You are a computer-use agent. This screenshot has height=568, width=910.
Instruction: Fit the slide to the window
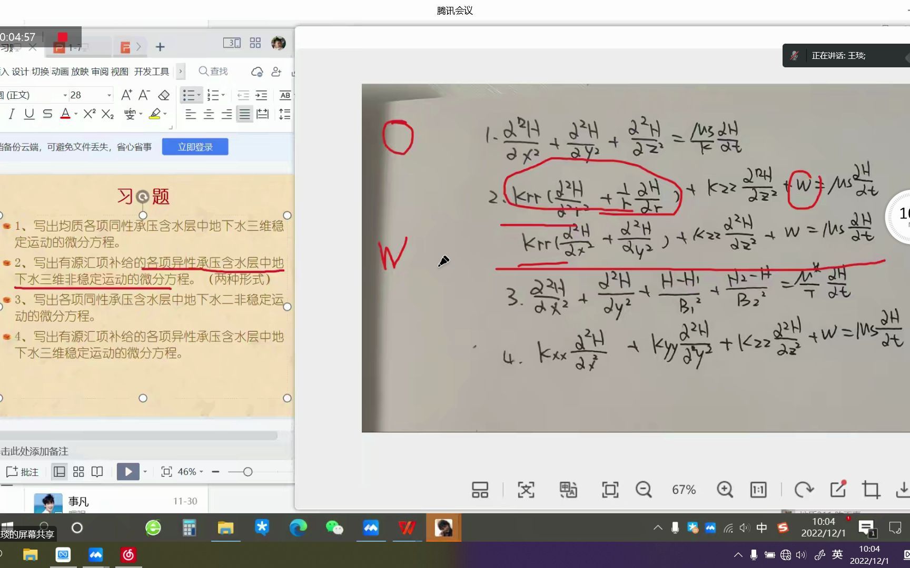click(166, 472)
